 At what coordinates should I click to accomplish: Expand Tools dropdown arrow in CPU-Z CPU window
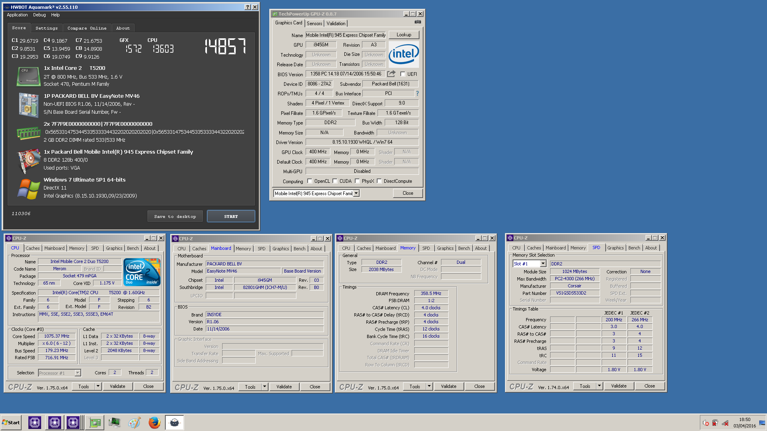click(98, 386)
